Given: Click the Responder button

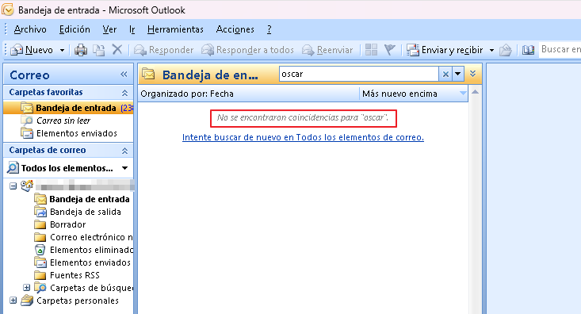Looking at the screenshot, I should (x=164, y=50).
